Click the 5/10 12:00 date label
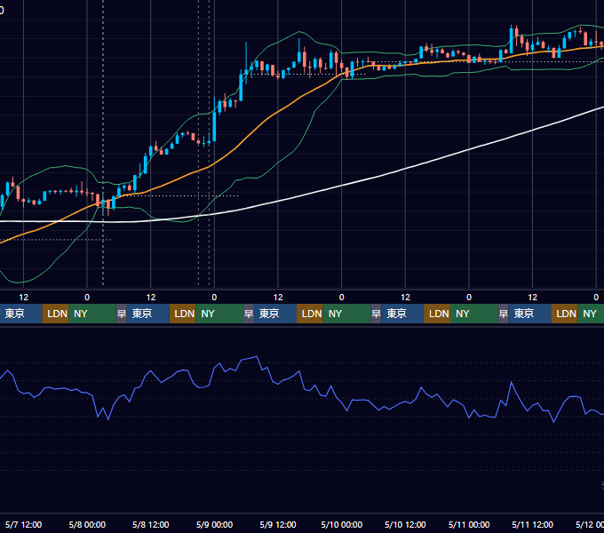Image resolution: width=604 pixels, height=533 pixels. click(x=405, y=524)
